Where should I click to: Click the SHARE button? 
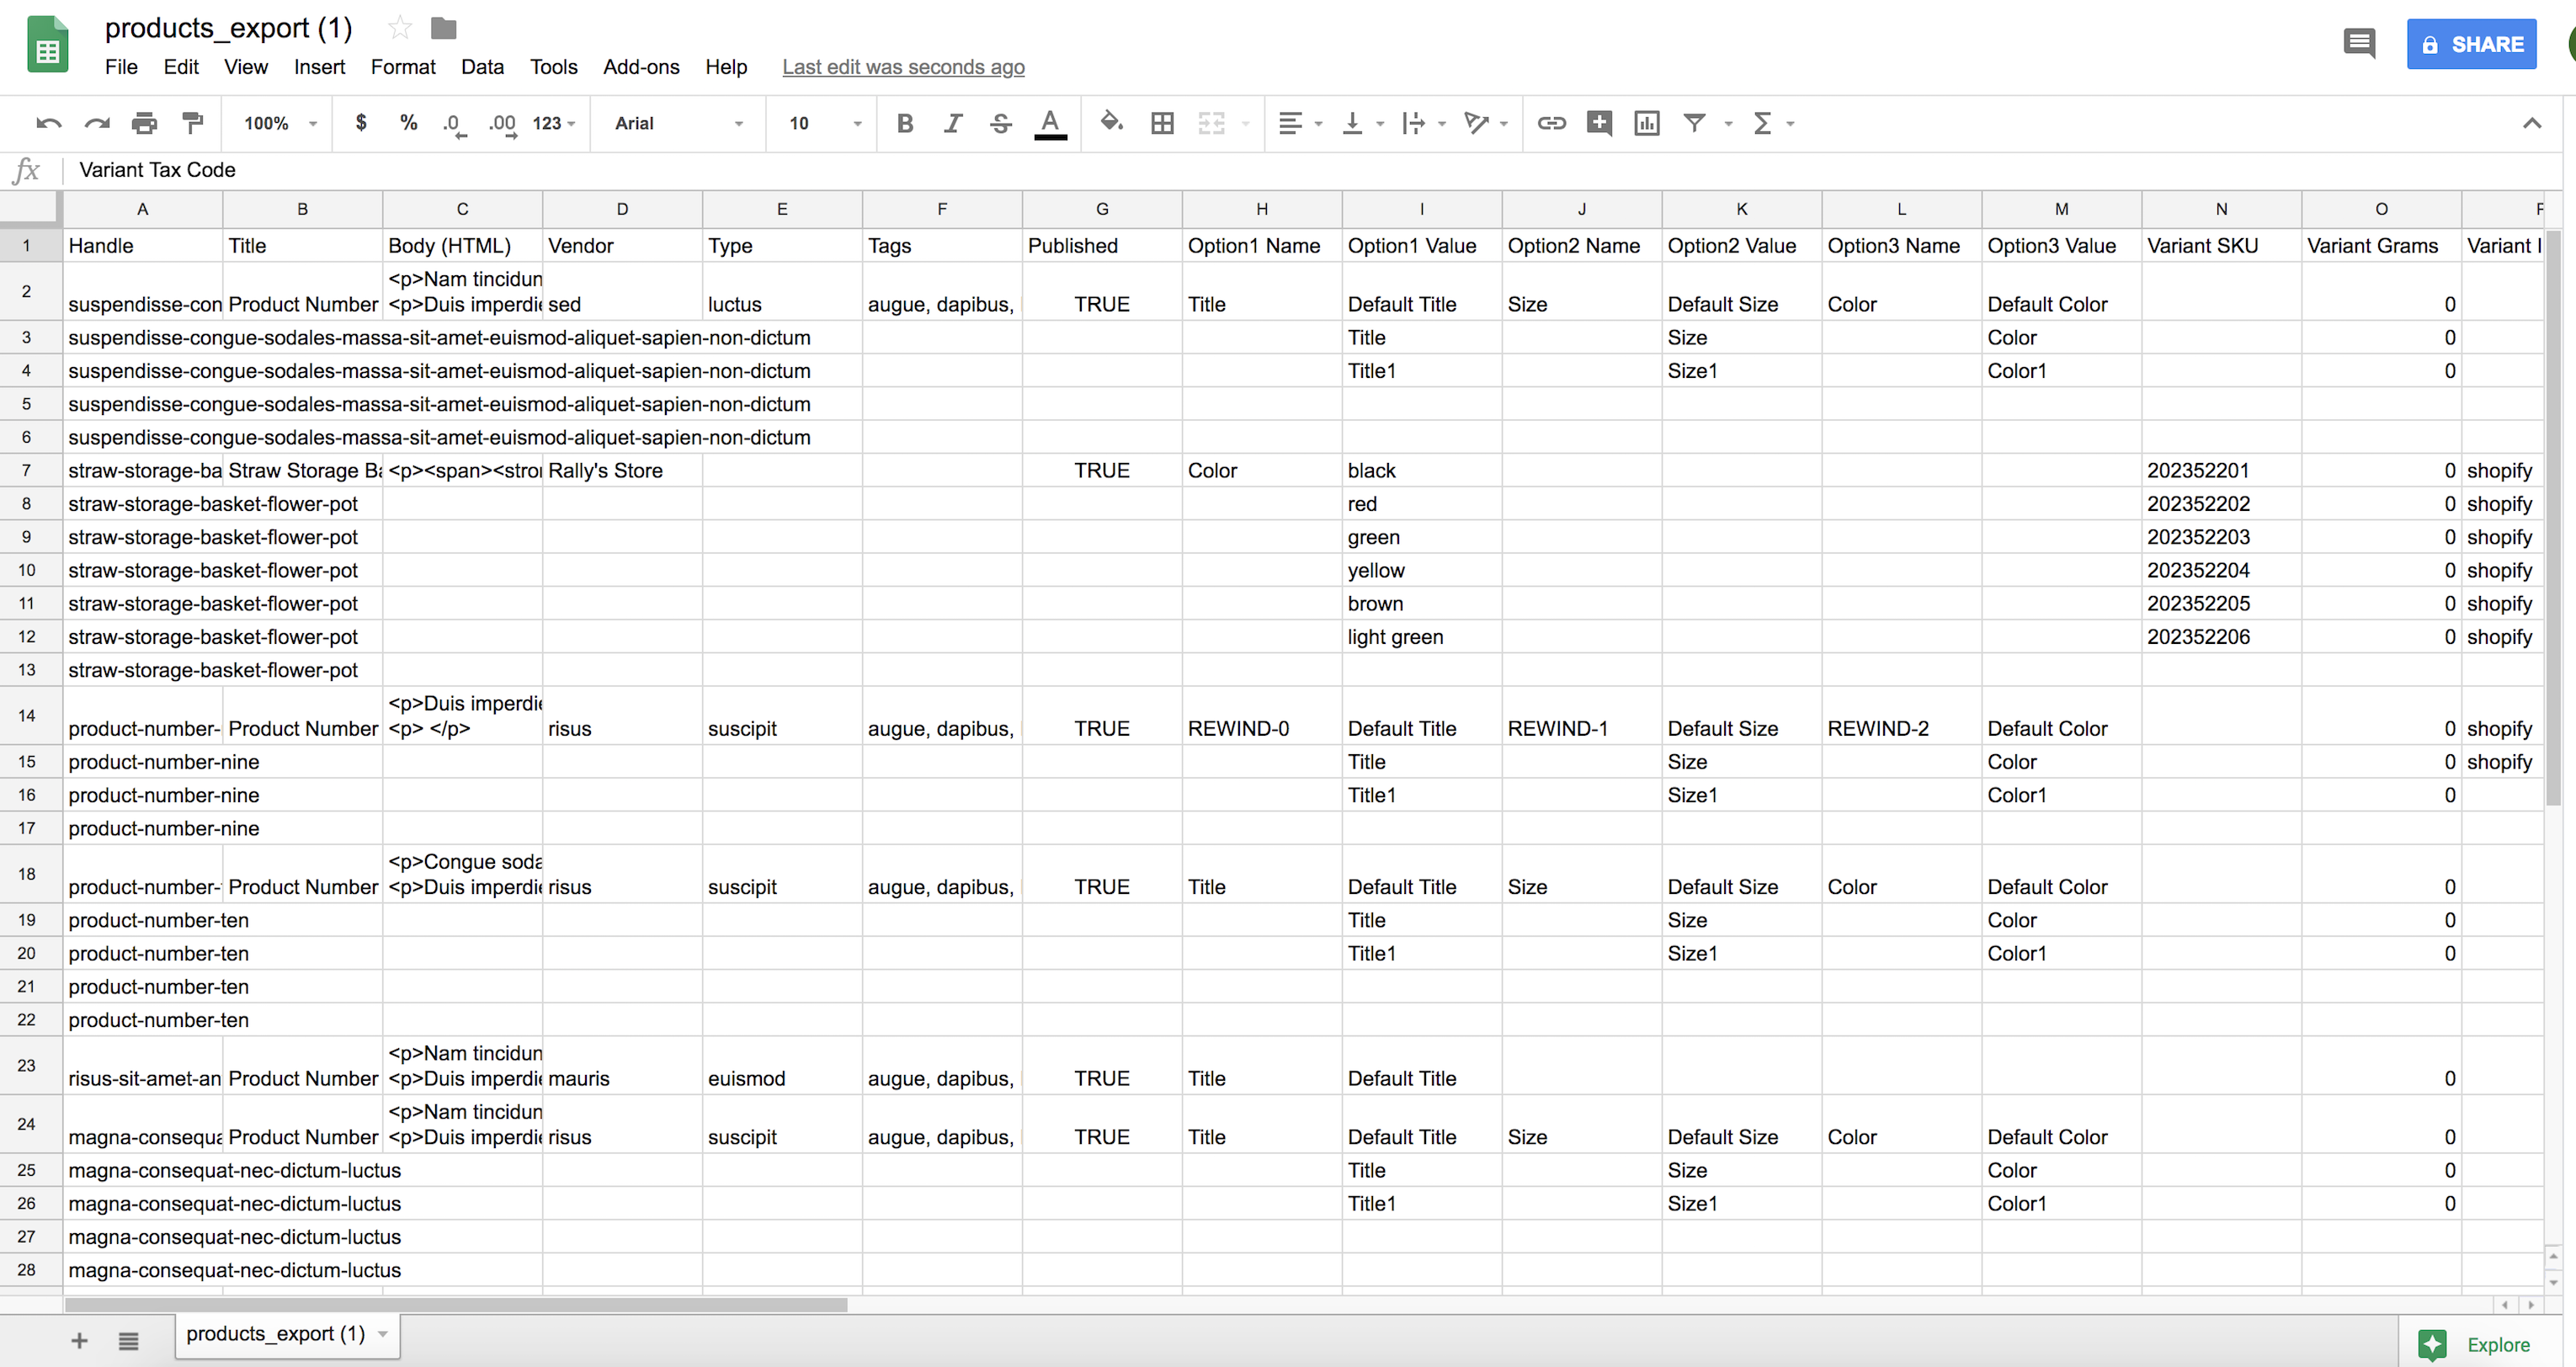2471,45
